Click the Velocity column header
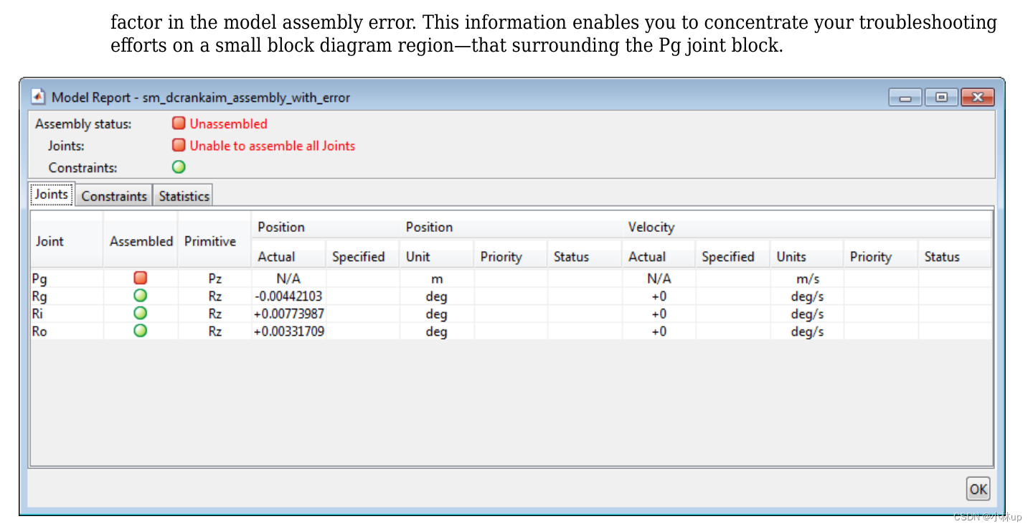This screenshot has height=529, width=1033. coord(651,227)
